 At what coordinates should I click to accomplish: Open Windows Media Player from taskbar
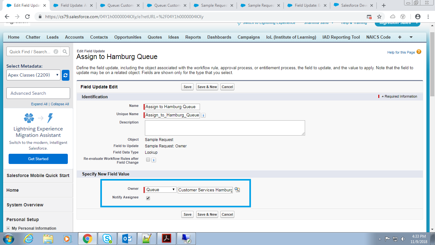click(67, 239)
